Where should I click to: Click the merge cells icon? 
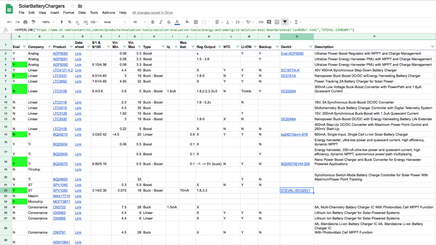click(204, 22)
